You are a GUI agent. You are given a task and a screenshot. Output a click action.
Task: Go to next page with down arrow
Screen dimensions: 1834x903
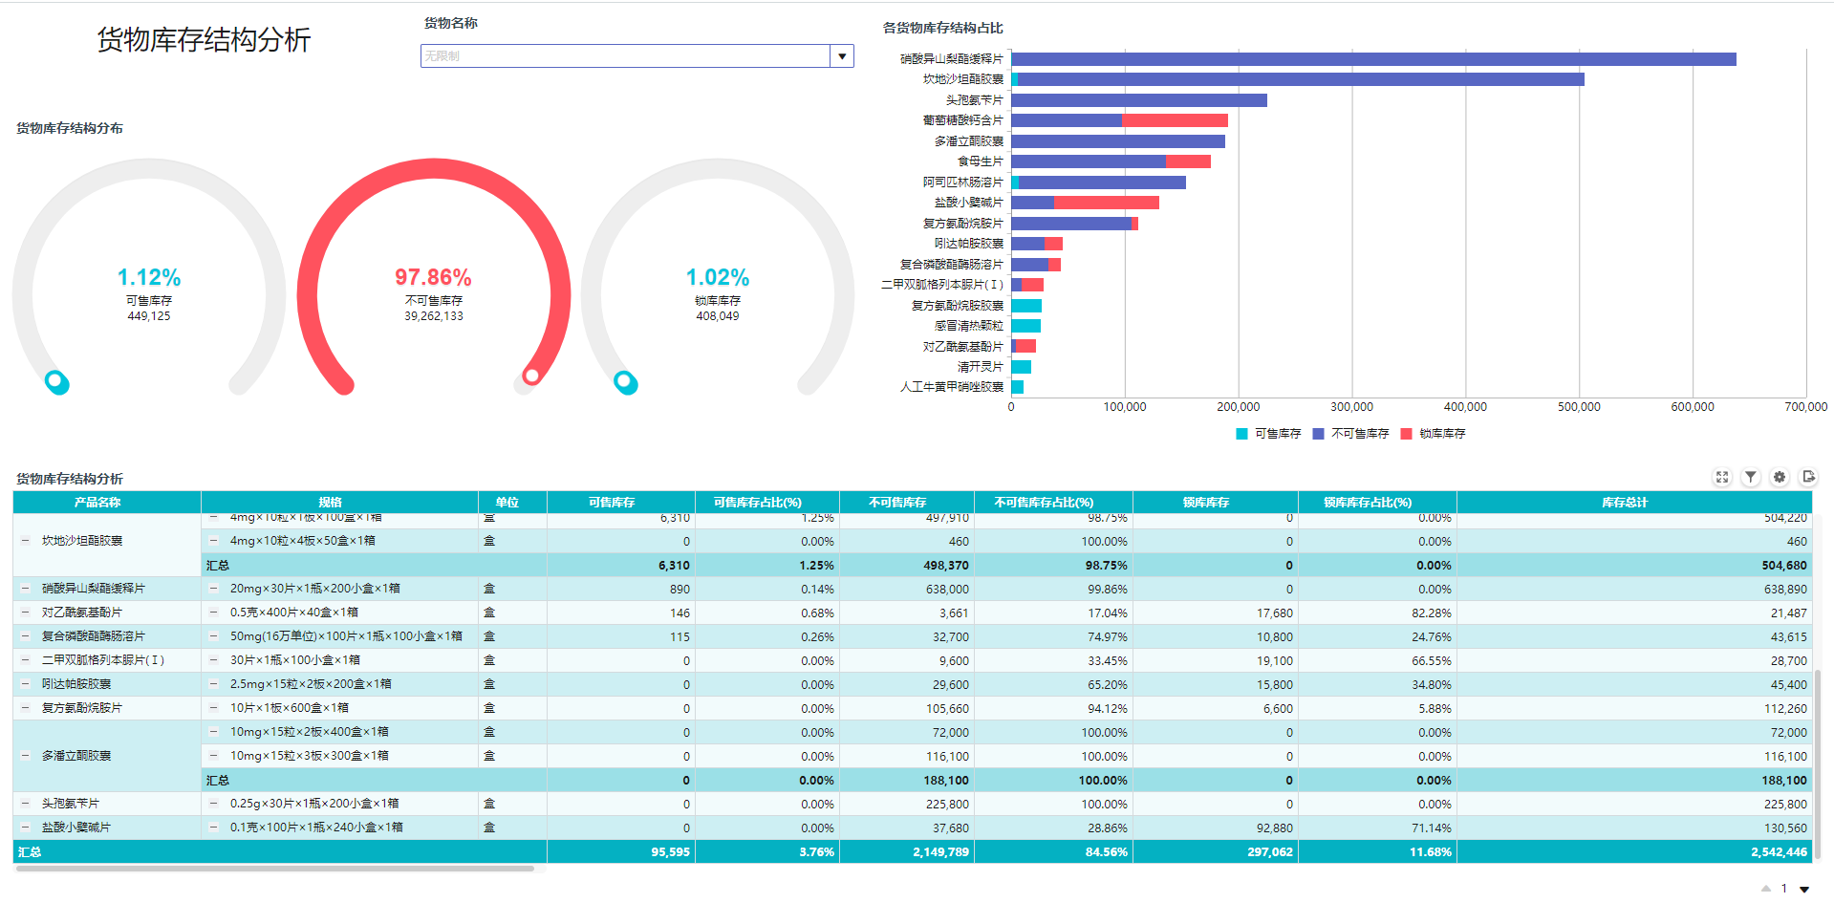coord(1804,889)
